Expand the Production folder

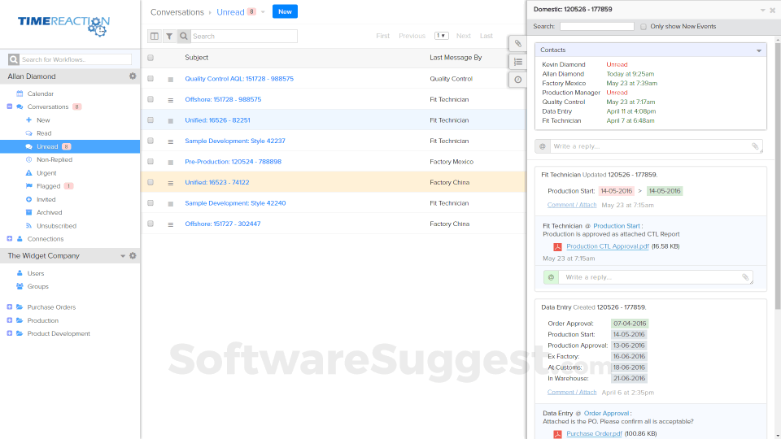click(10, 320)
